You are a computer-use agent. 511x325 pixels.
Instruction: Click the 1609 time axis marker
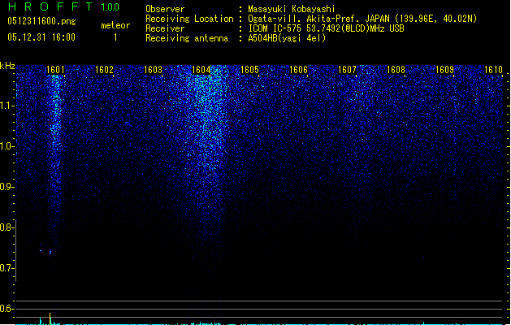(444, 70)
